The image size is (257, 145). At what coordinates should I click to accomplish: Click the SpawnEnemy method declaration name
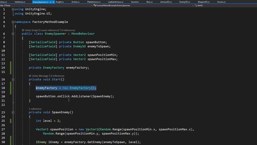pos(61,112)
